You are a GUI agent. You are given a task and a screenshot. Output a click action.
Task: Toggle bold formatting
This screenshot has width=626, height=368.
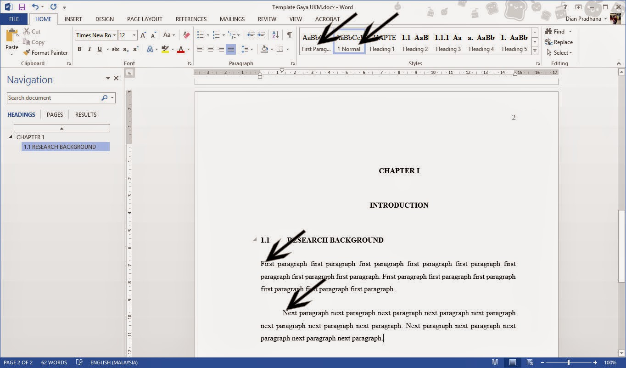(x=79, y=49)
